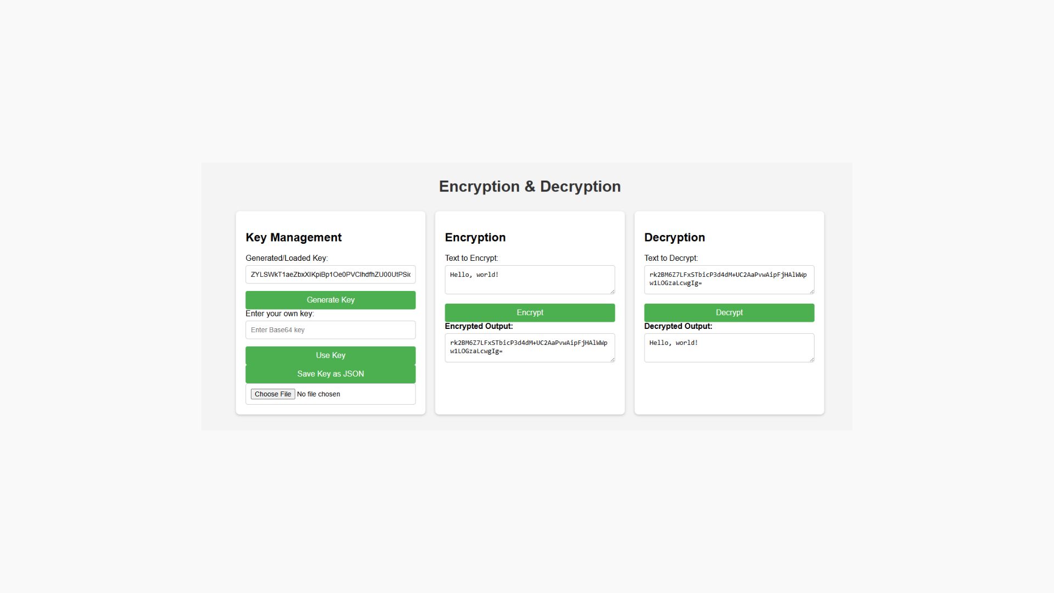Click the 'No file chosen' label
The height and width of the screenshot is (593, 1054).
(x=318, y=394)
